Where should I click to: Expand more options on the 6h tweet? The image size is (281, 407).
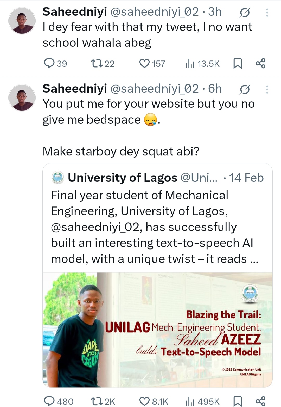coord(267,89)
